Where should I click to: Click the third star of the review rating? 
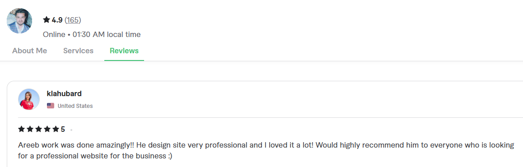click(x=39, y=129)
